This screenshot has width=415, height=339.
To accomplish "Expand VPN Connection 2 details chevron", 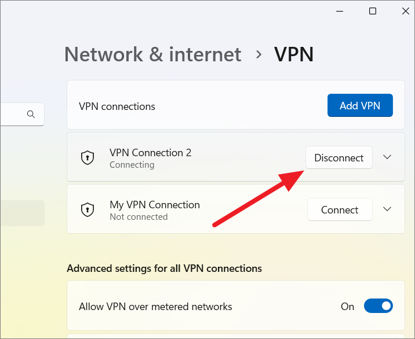I will (x=388, y=157).
